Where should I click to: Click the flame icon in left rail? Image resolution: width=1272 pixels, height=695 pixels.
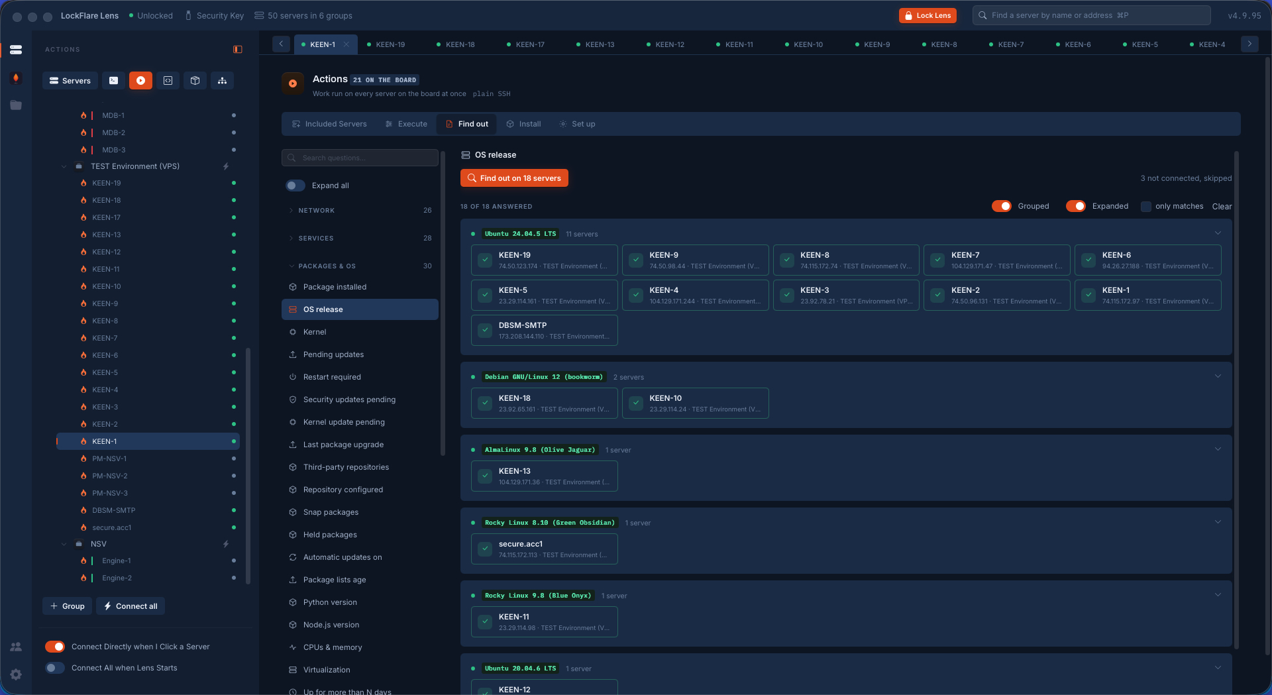click(16, 78)
